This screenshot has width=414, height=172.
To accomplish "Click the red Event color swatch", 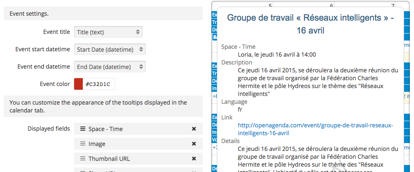I will point(78,84).
